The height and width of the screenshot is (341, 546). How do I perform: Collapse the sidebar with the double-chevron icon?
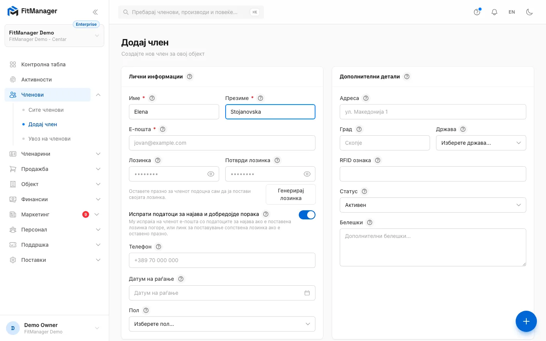95,12
